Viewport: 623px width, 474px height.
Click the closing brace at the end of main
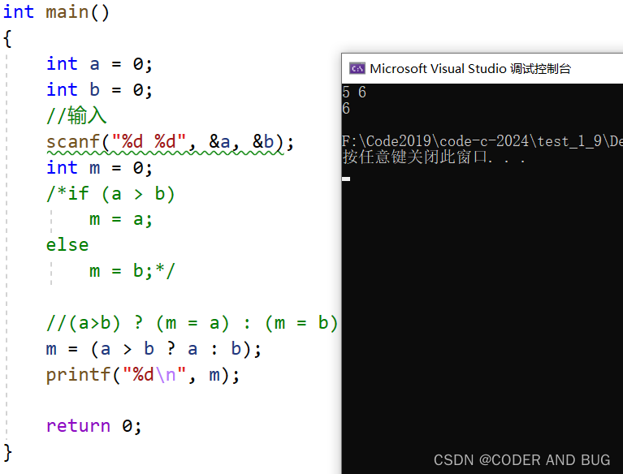click(x=7, y=453)
